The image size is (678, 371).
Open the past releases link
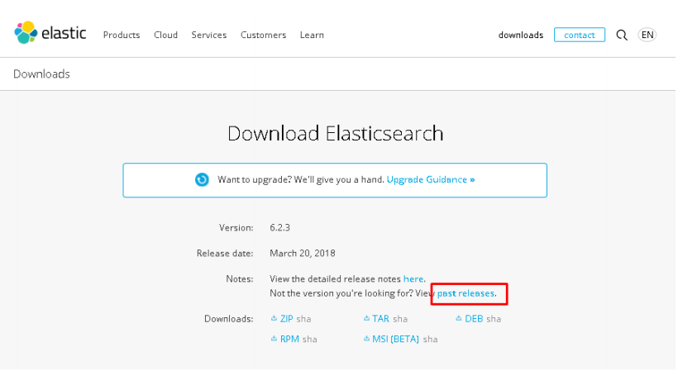click(x=466, y=293)
